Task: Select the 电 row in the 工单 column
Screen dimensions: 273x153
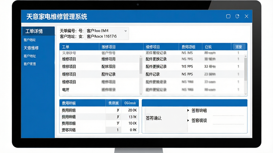Action: click(x=66, y=90)
